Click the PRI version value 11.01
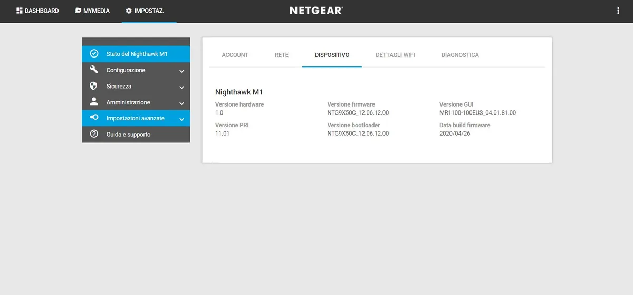This screenshot has height=295, width=633. pos(222,134)
